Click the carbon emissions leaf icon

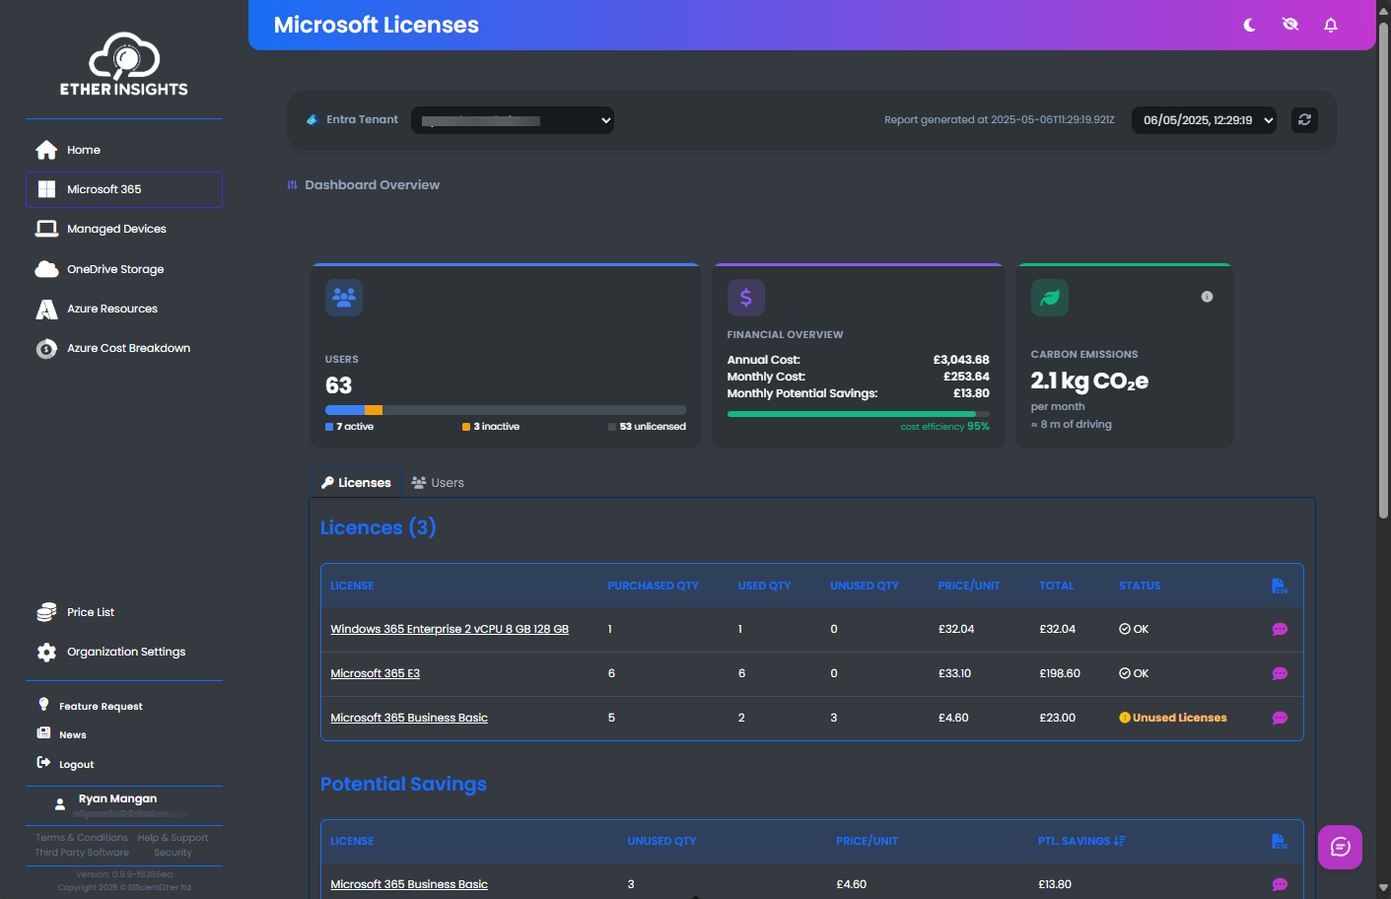point(1050,297)
